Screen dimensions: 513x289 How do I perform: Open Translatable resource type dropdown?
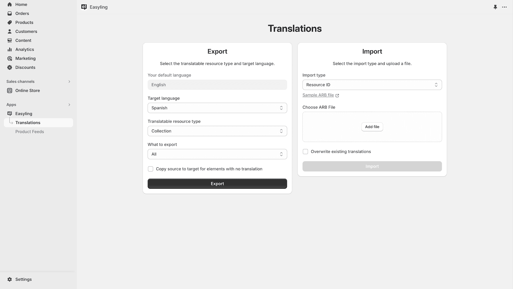point(217,131)
